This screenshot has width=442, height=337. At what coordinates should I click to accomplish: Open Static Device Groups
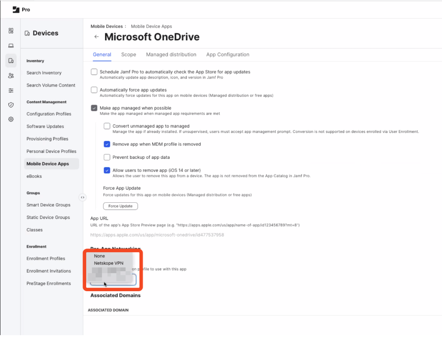(x=48, y=218)
